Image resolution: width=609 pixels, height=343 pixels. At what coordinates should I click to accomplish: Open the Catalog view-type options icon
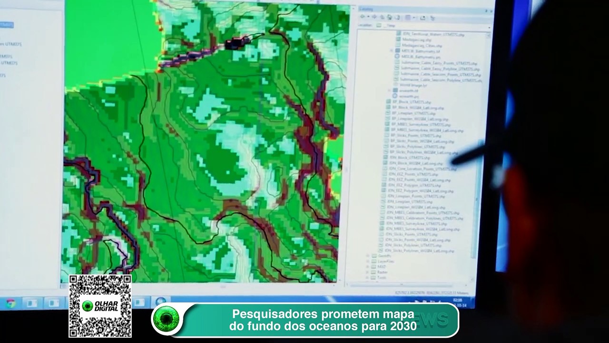coord(408,18)
